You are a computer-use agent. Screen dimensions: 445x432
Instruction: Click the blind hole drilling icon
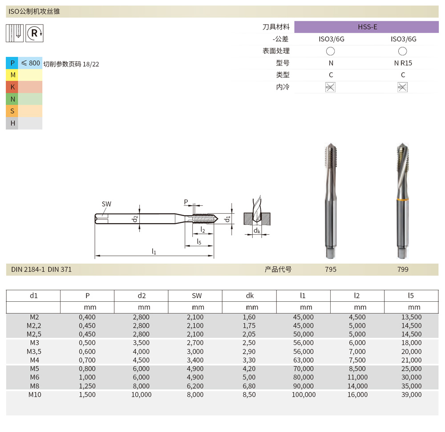[x=14, y=33]
